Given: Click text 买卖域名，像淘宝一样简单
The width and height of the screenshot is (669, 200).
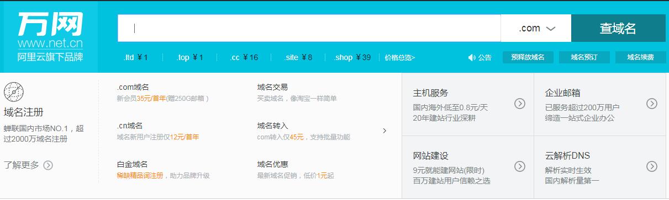Looking at the screenshot, I should click(297, 99).
